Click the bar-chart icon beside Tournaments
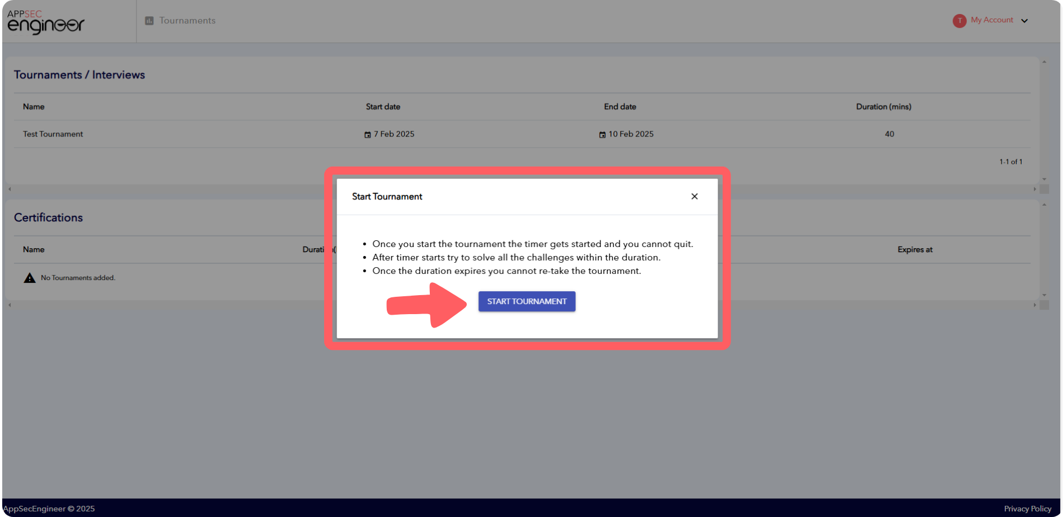 click(x=148, y=20)
